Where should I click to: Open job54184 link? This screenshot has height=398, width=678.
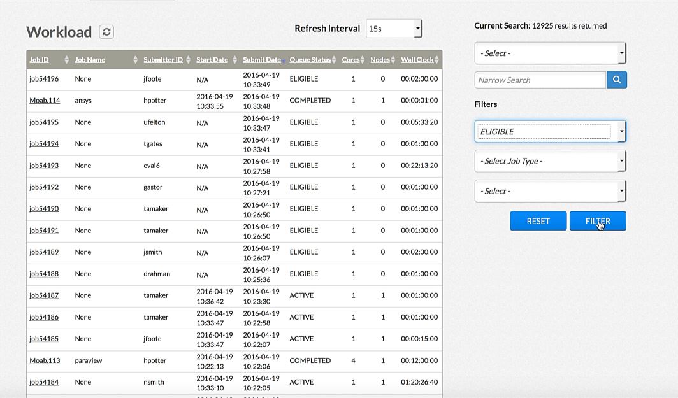44,382
